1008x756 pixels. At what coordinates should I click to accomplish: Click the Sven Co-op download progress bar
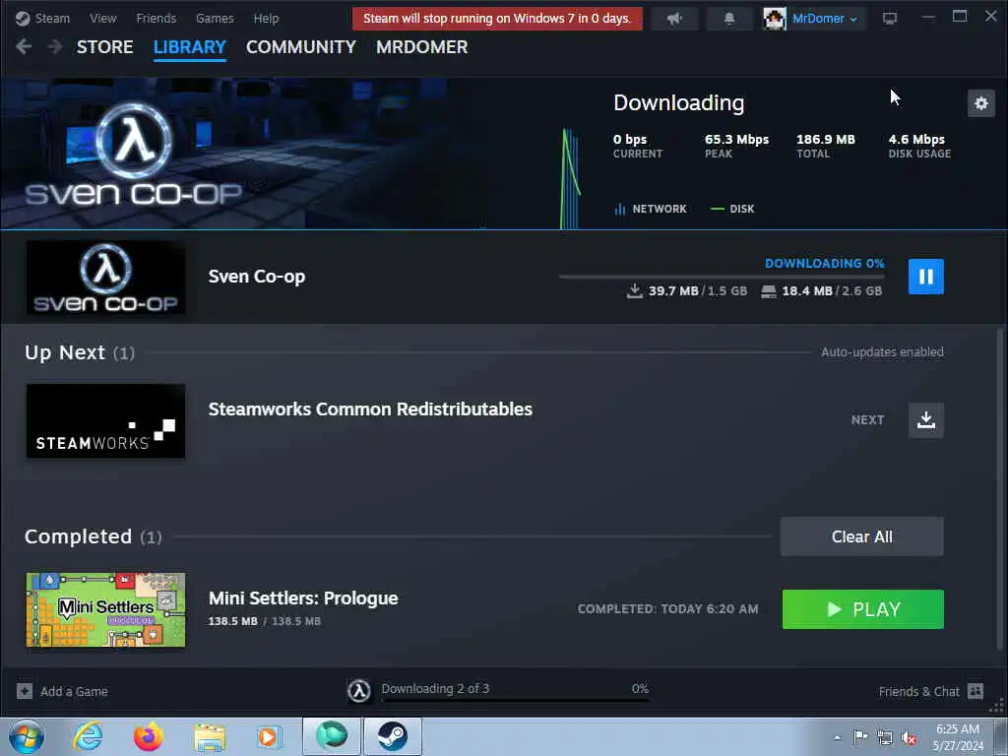(x=722, y=277)
